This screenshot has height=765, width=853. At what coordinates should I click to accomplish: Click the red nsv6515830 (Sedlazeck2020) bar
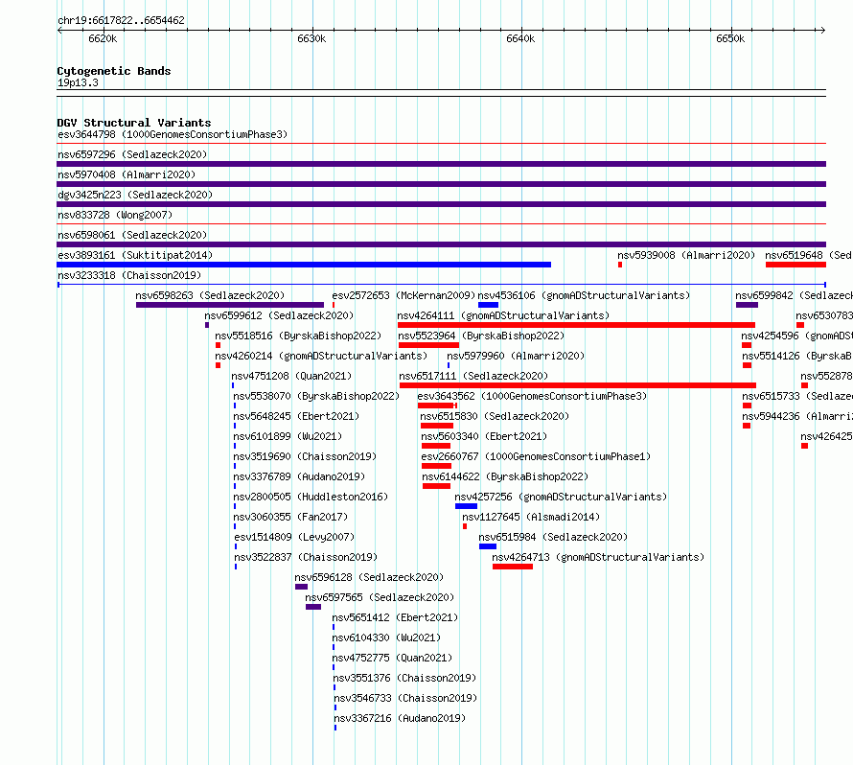(x=437, y=426)
